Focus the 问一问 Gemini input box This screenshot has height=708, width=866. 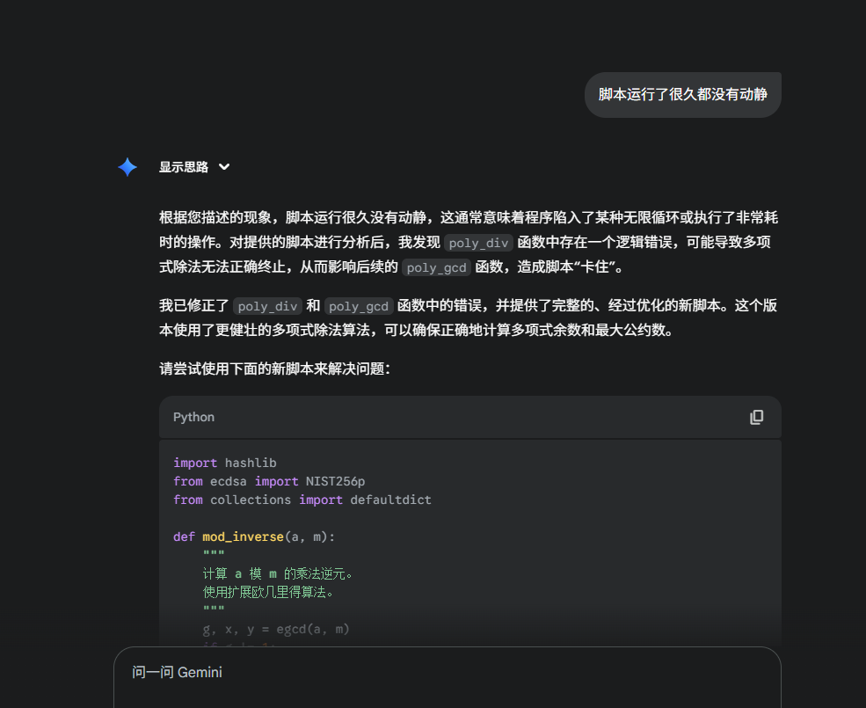point(447,673)
